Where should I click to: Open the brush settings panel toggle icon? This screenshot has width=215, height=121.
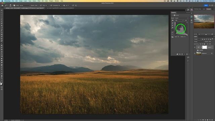pos(14,5)
